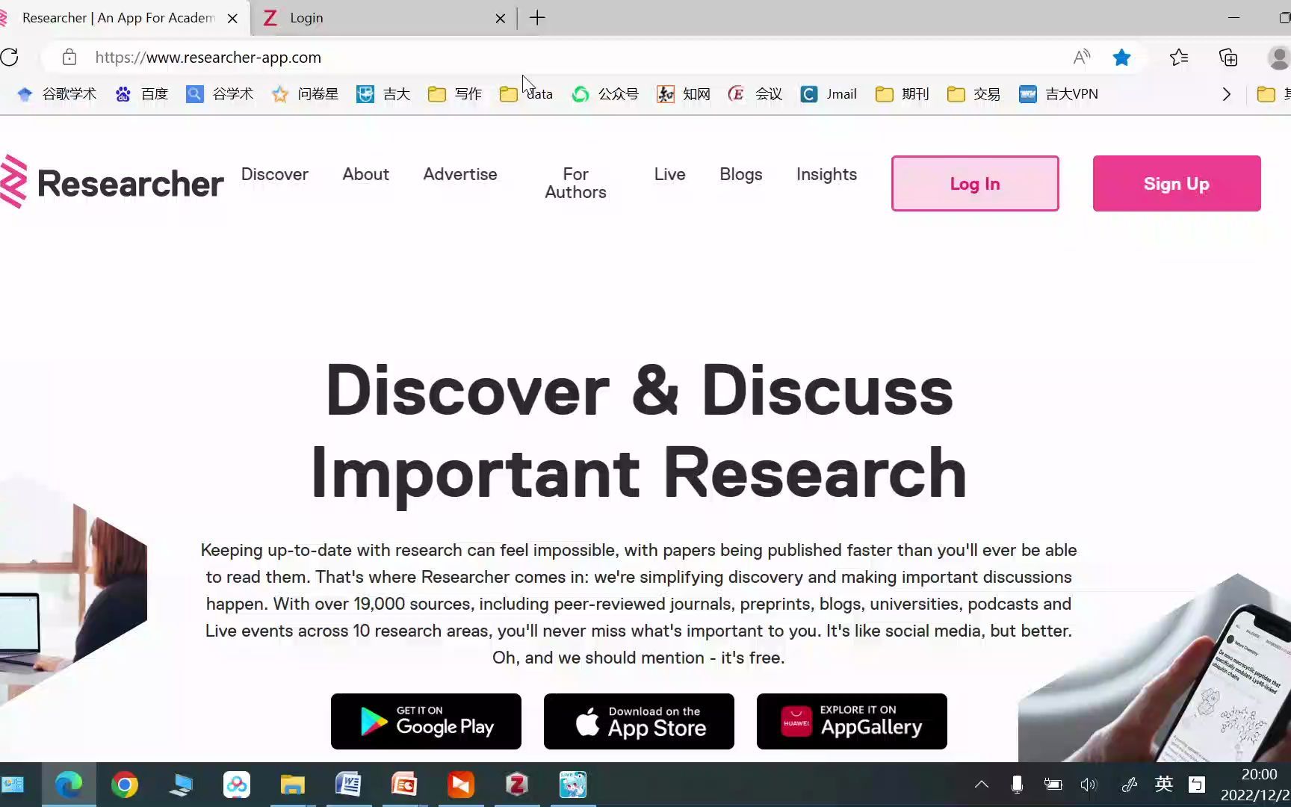Expand the bookmarks bar overflow chevron
1291x807 pixels.
1226,94
